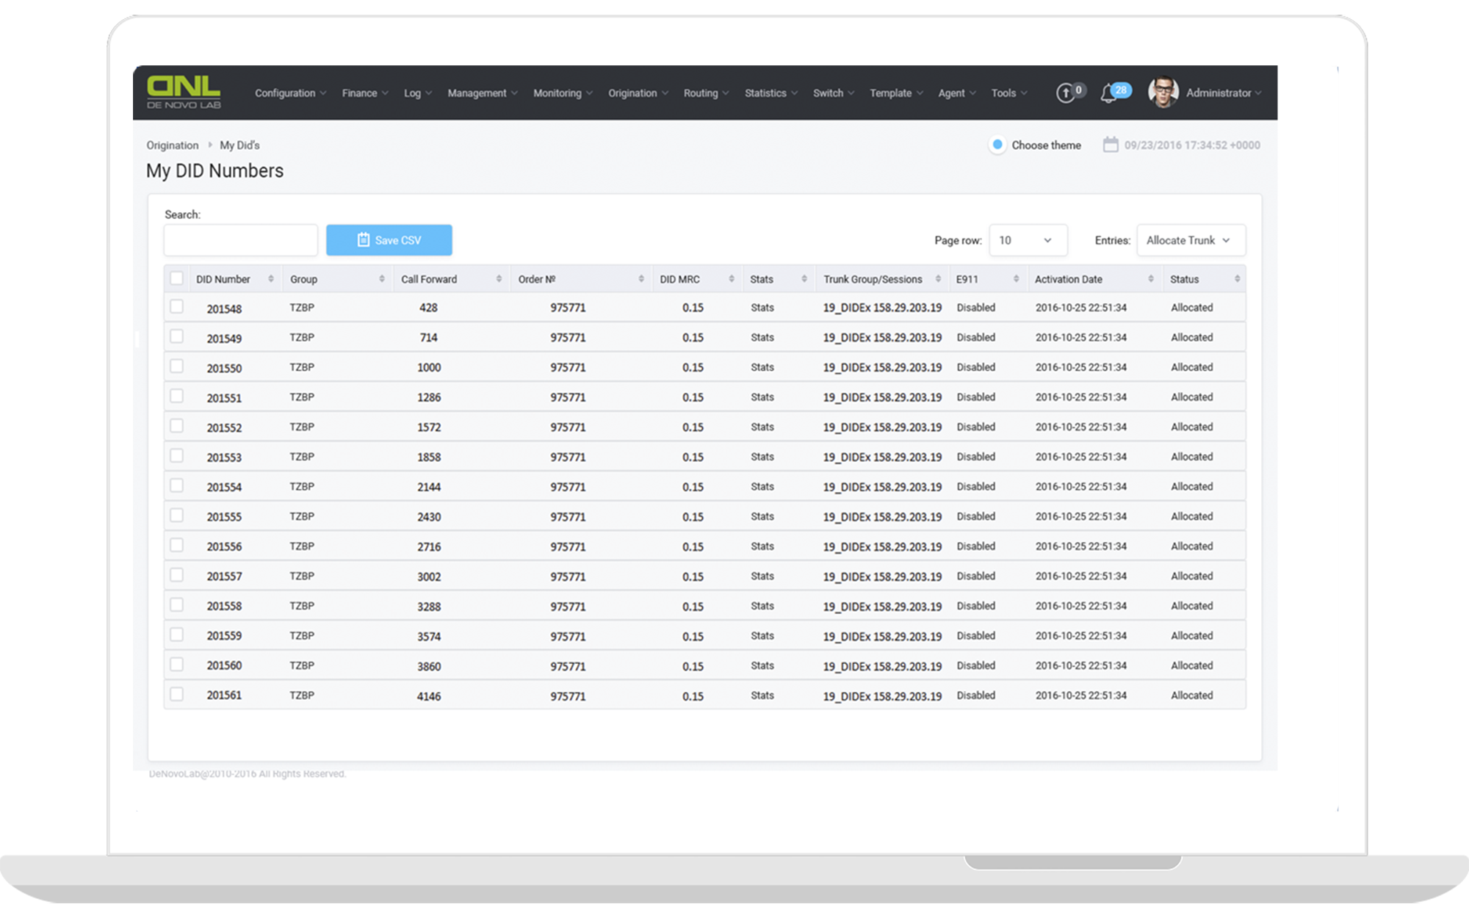The image size is (1469, 918).
Task: Click Order № 975771 in 201549 row
Action: (x=569, y=338)
